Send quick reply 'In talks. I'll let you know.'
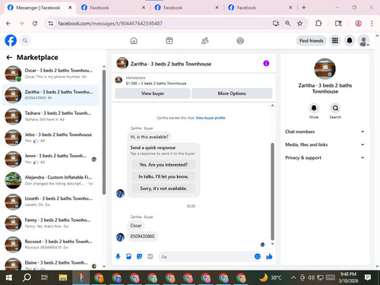Image resolution: width=380 pixels, height=285 pixels. (x=163, y=176)
